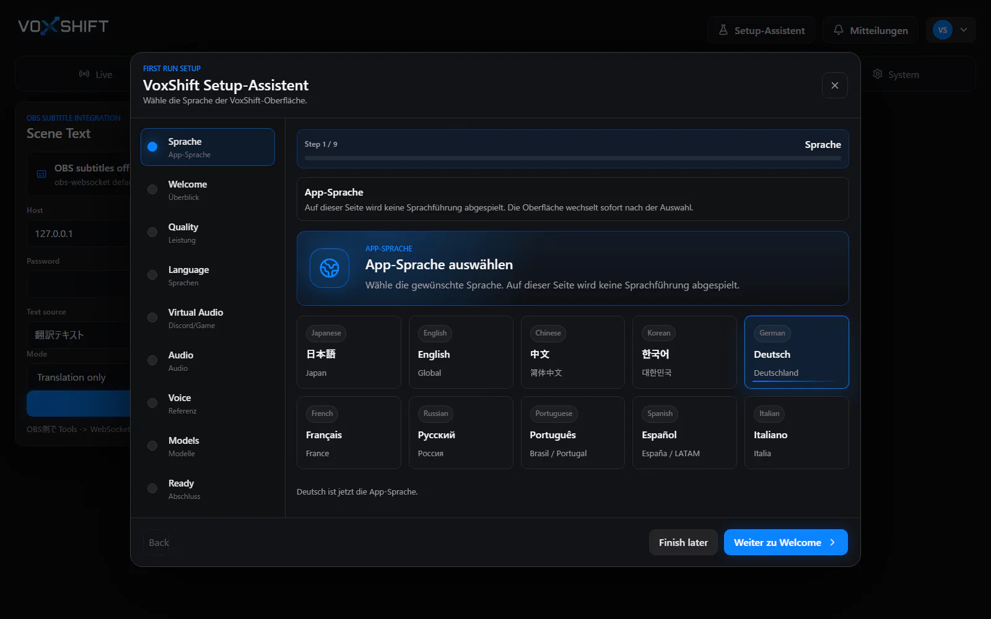991x619 pixels.
Task: Select the Virtual Audio step radio indicator
Action: (x=152, y=318)
